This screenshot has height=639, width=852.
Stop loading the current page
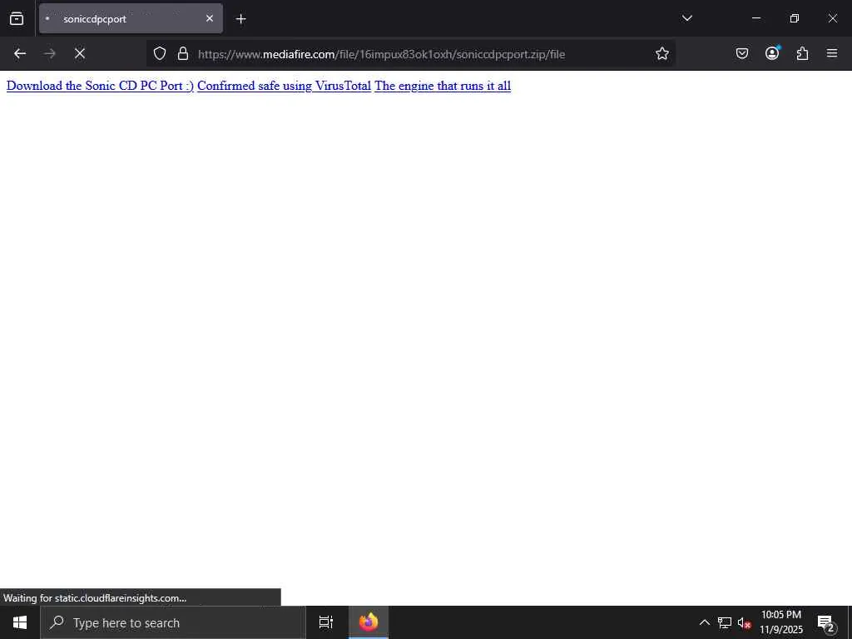(80, 53)
